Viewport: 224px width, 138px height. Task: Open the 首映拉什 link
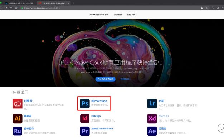29,129
